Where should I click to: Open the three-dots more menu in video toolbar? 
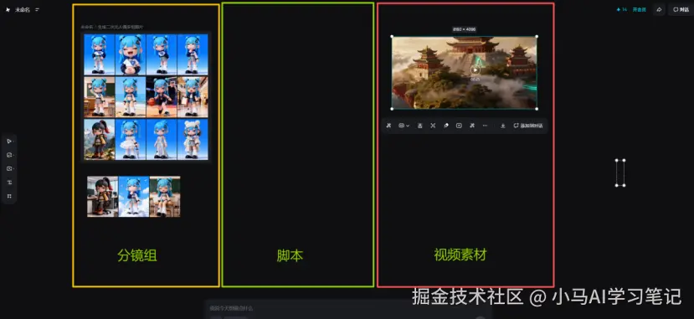pyautogui.click(x=485, y=126)
